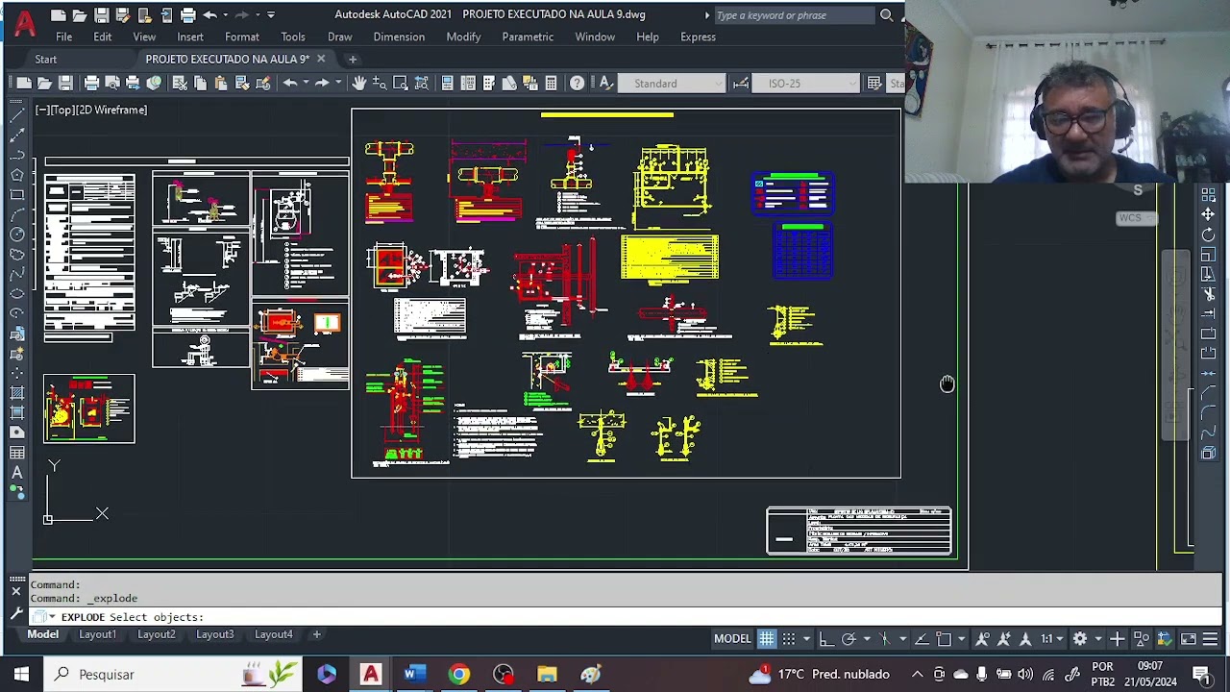Select the Circle draw tool

17,235
